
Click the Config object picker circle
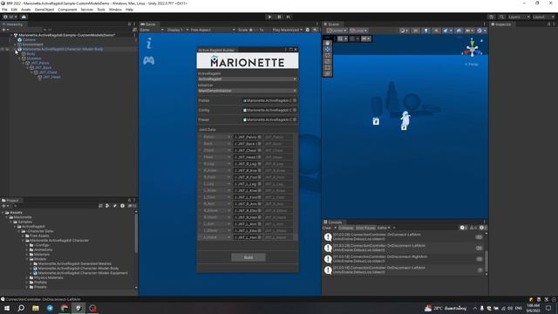[295, 111]
